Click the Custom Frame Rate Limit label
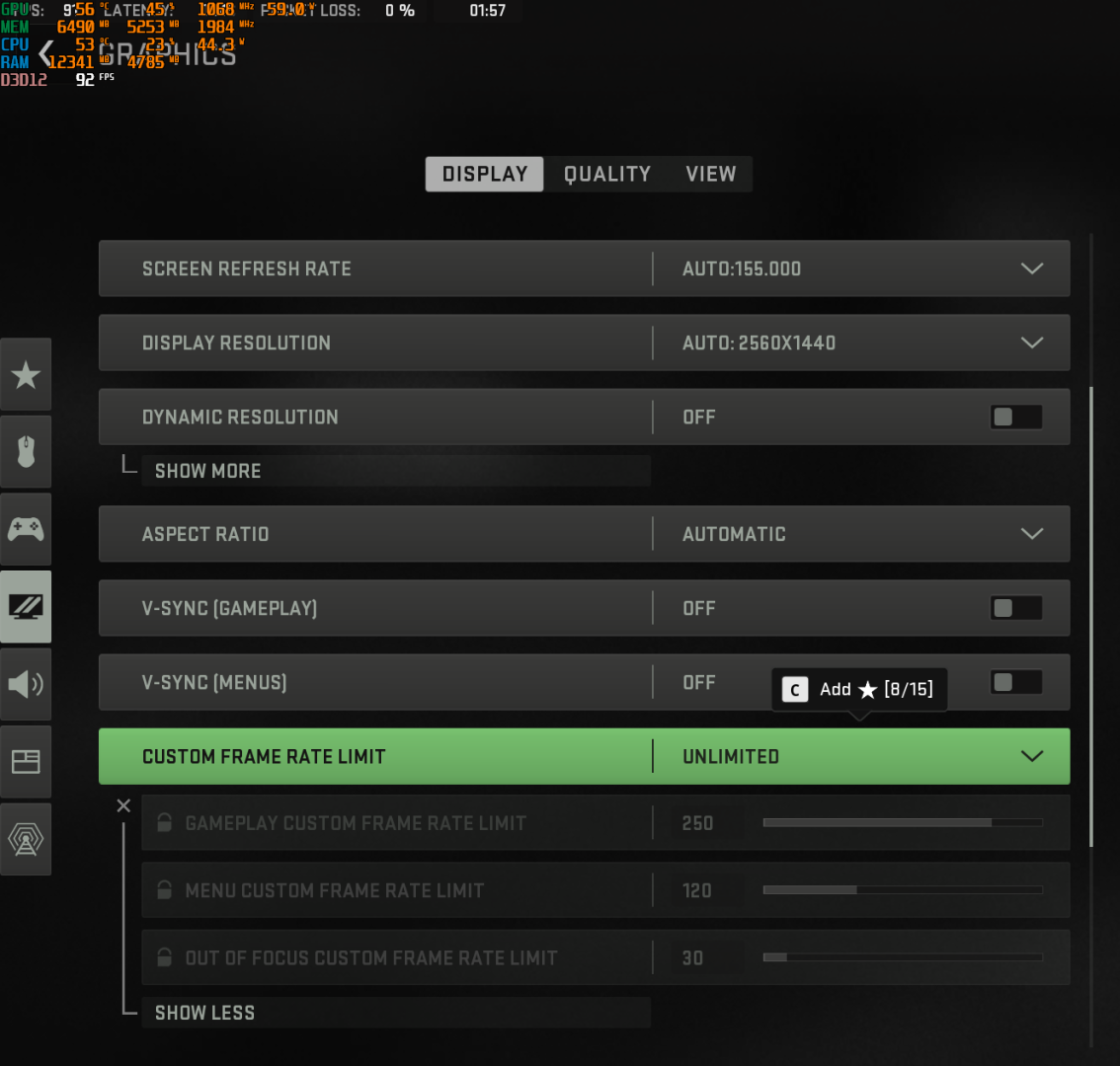The image size is (1120, 1066). pos(264,756)
